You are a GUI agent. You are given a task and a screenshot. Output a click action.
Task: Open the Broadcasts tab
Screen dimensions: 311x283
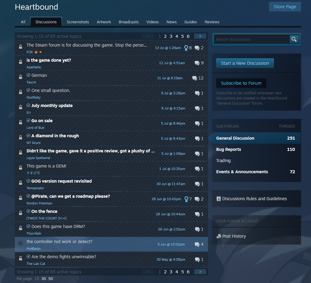tap(129, 22)
